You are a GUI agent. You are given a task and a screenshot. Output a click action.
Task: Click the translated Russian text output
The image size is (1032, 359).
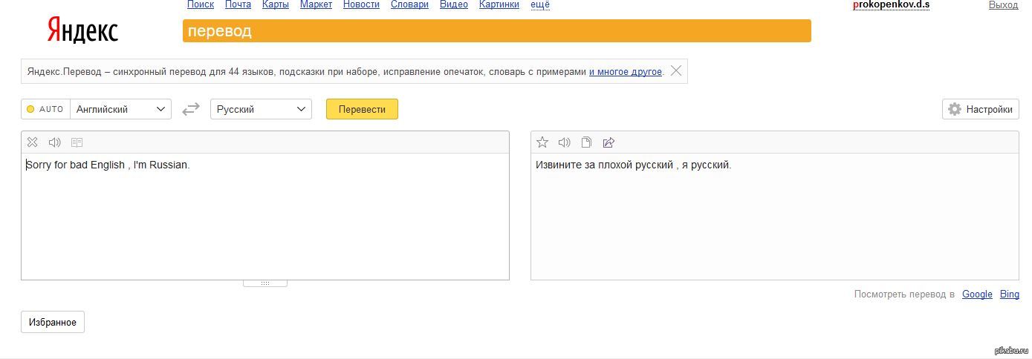tap(634, 165)
